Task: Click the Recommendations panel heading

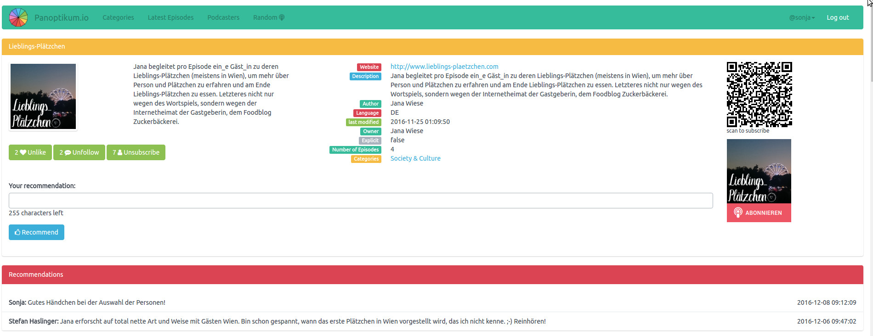Action: pyautogui.click(x=432, y=274)
